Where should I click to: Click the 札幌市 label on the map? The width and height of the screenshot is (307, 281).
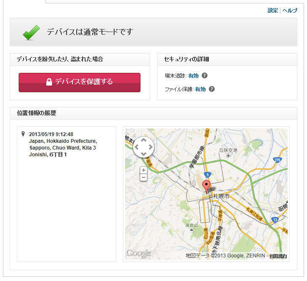click(x=221, y=196)
